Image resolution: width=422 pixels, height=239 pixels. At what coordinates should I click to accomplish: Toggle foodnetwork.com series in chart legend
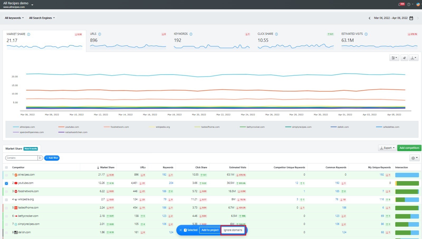coord(116,127)
